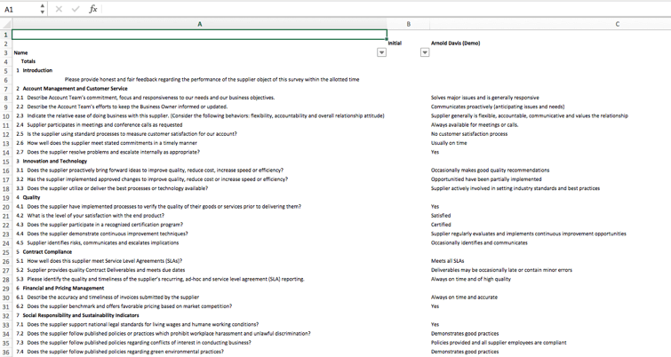Click the 'Initial' cell in column B
671x357 pixels.
point(395,44)
